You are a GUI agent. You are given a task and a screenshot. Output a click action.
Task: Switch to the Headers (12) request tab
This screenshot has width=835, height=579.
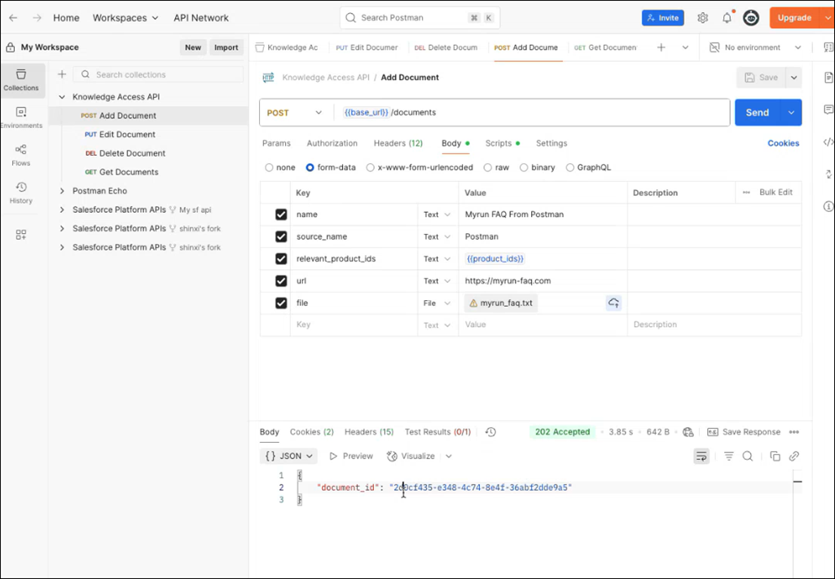coord(398,144)
